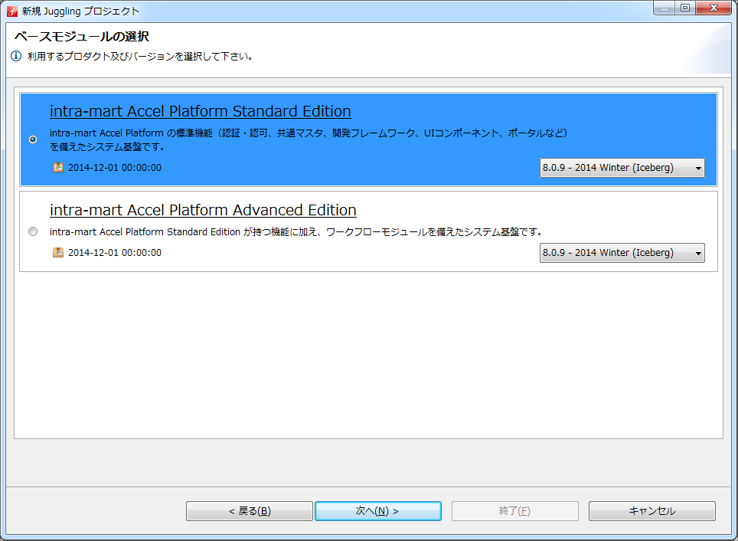Click the Standard Edition description text
The image size is (738, 541).
click(x=309, y=140)
